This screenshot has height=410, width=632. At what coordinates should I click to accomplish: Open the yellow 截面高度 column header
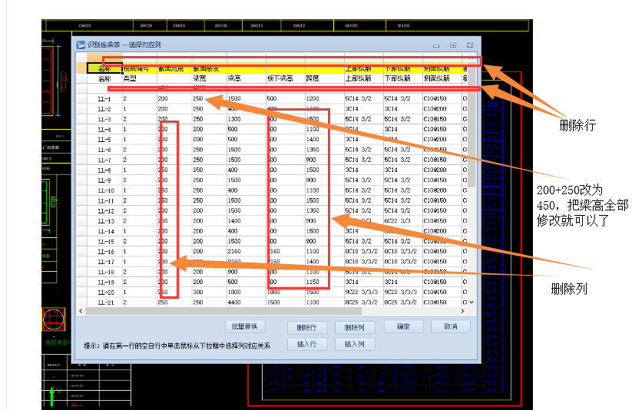[x=209, y=68]
